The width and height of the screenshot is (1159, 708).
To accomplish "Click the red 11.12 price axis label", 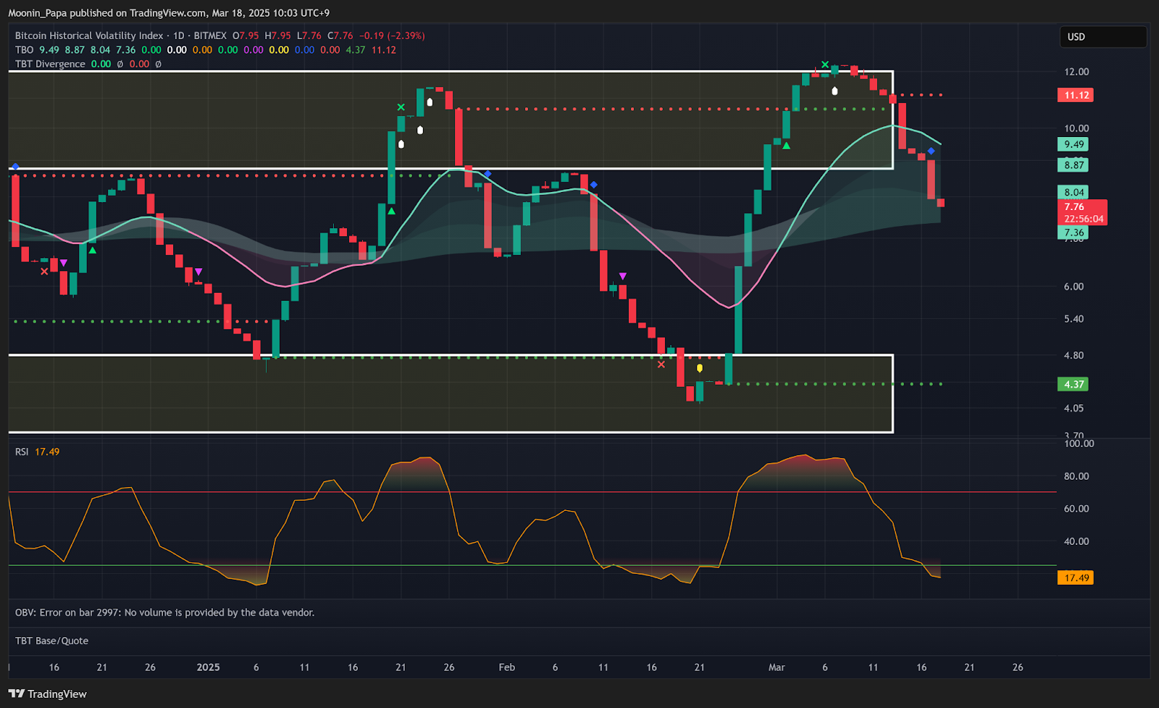I will click(1076, 95).
